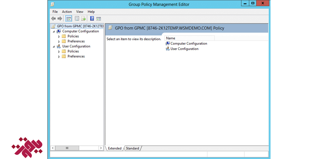Click the Export List toolbar icon
This screenshot has height=159, width=318.
point(83,19)
